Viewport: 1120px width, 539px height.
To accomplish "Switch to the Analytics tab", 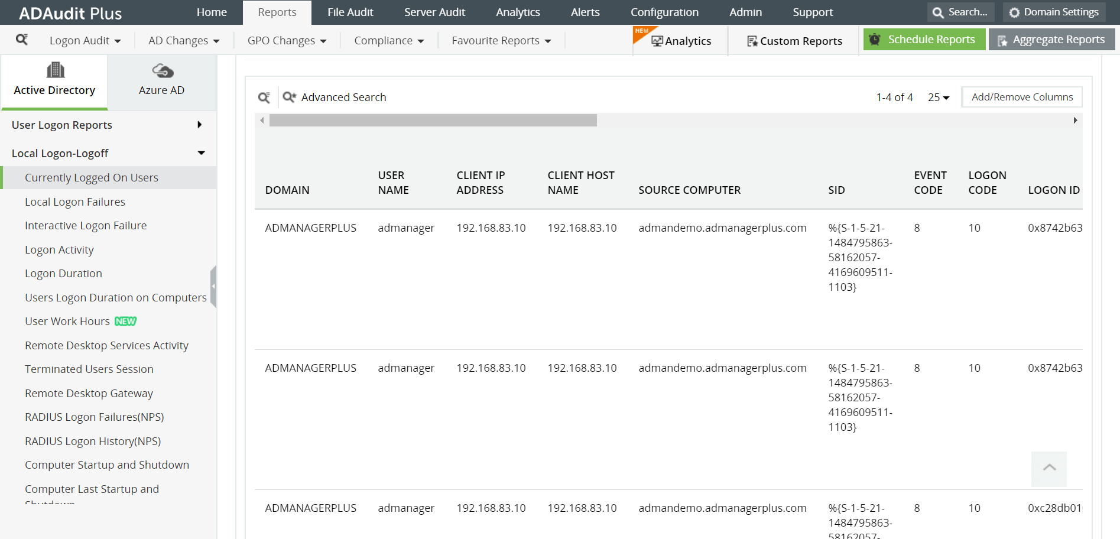I will click(518, 12).
